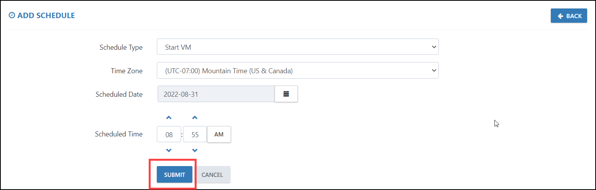Click the clock icon beside ADD SCHEDULE
596x190 pixels.
click(12, 15)
